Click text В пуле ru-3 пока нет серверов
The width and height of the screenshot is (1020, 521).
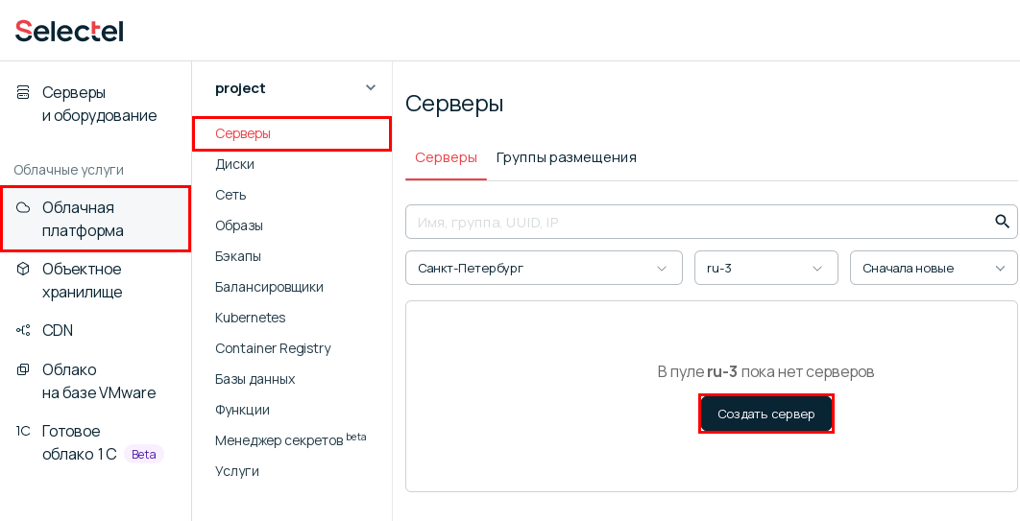(x=765, y=371)
